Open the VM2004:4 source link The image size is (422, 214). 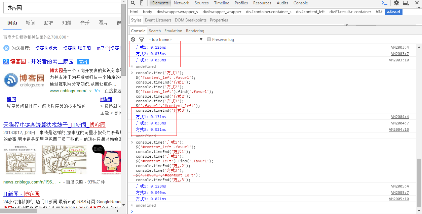[400, 117]
